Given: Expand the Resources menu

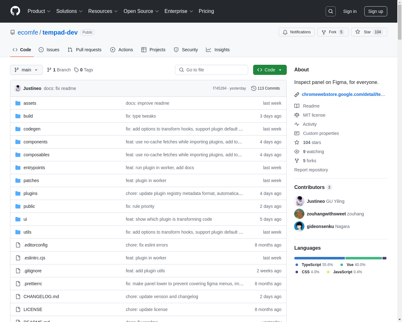Looking at the screenshot, I should point(103,11).
